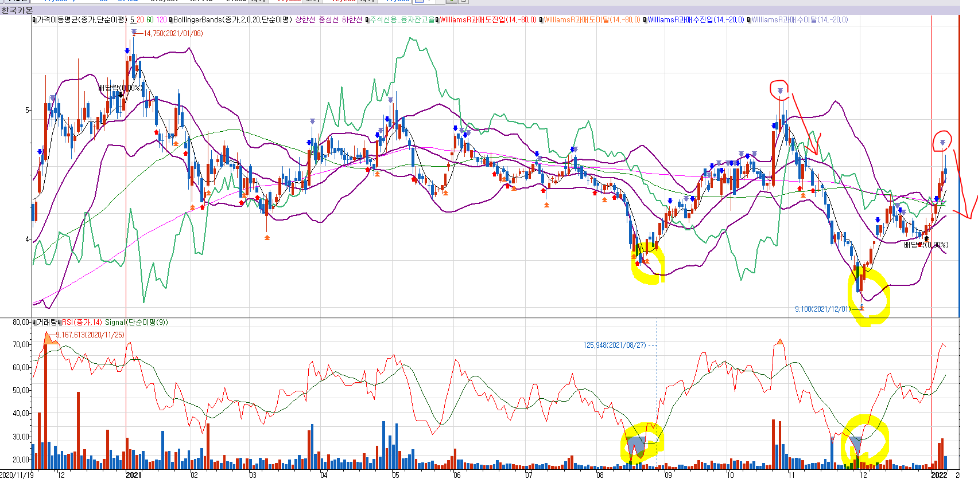Select the magenta 120-period moving average label
Image resolution: width=978 pixels, height=479 pixels.
point(161,19)
